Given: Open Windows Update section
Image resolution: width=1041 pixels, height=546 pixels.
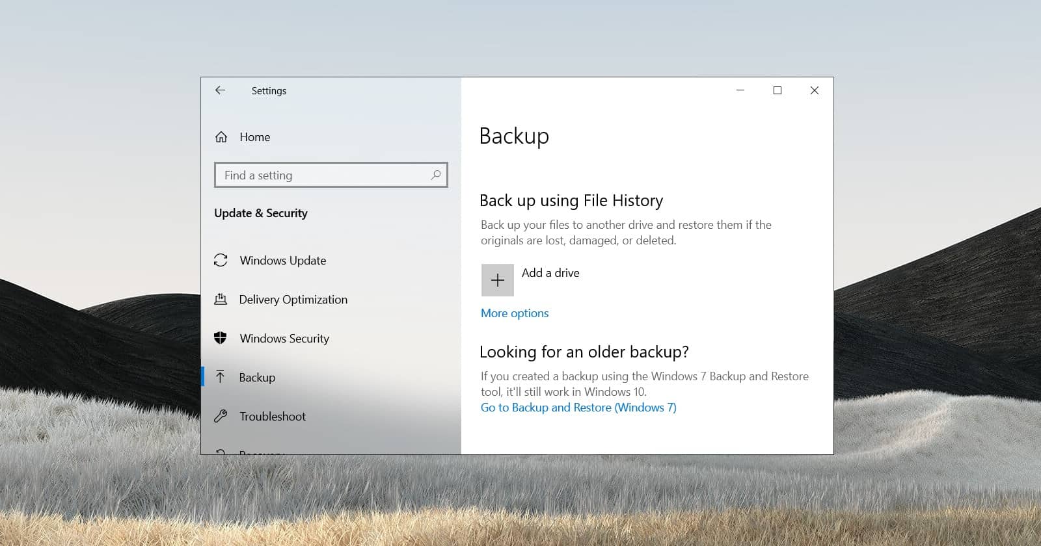Looking at the screenshot, I should 283,261.
